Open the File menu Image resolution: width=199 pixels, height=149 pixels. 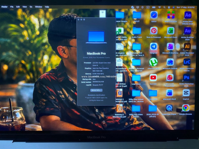12,7
